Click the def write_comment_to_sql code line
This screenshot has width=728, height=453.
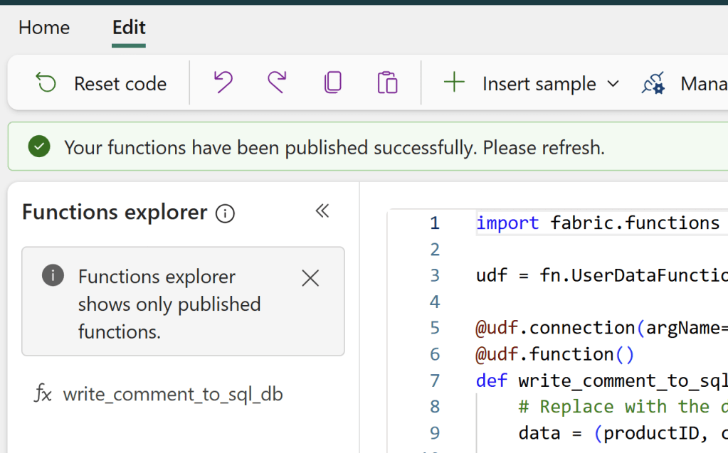click(601, 380)
